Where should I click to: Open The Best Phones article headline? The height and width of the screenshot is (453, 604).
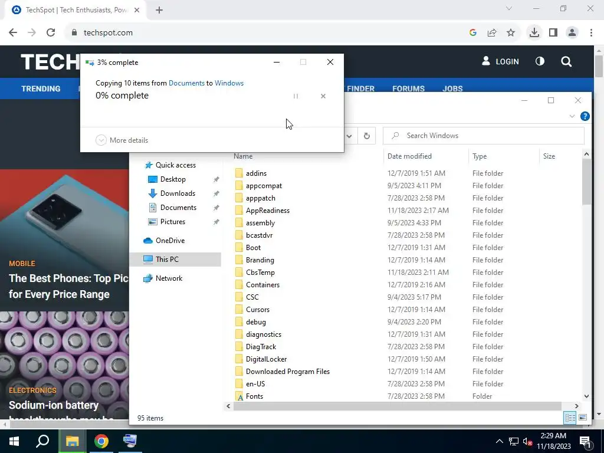(68, 286)
